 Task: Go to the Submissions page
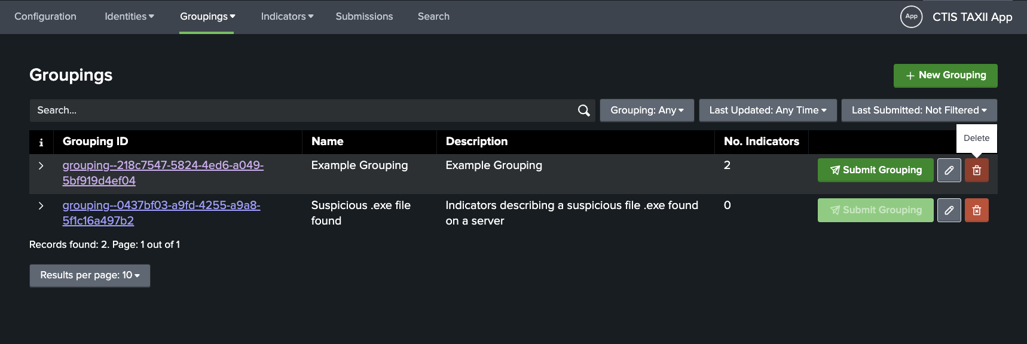click(x=364, y=17)
